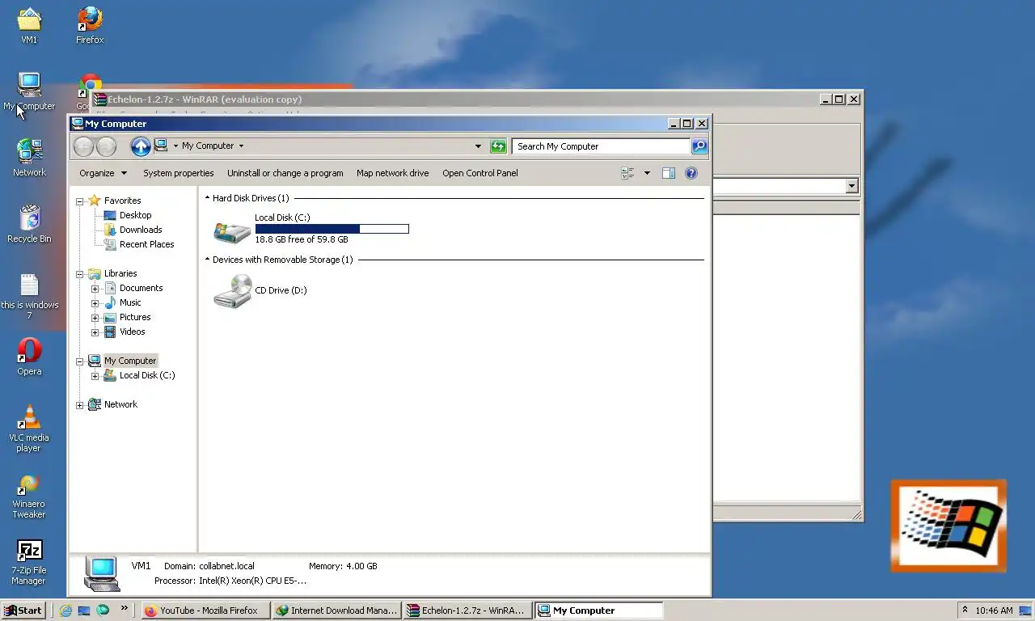Click Map network drive
The image size is (1035, 621).
(393, 173)
